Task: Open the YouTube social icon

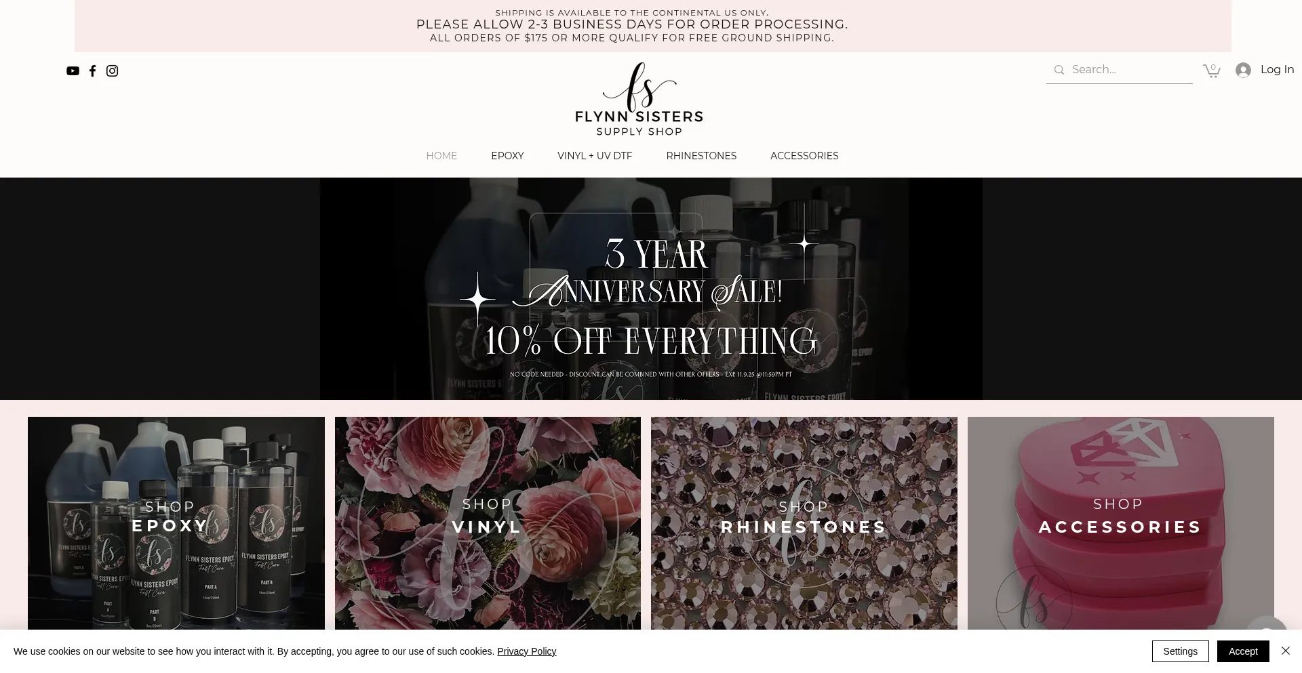Action: click(73, 71)
